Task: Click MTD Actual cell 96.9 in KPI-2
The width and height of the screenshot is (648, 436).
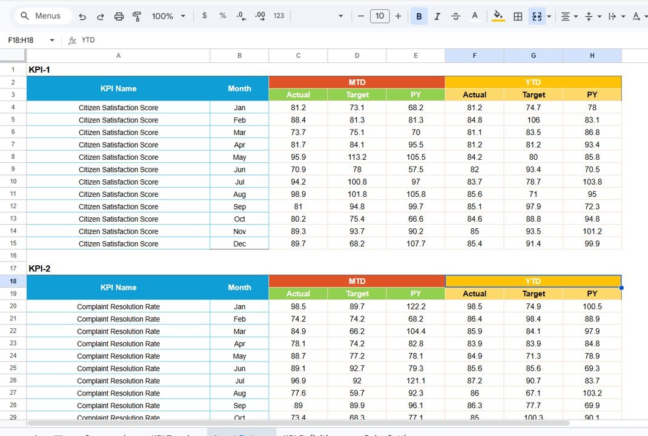Action: pos(298,381)
